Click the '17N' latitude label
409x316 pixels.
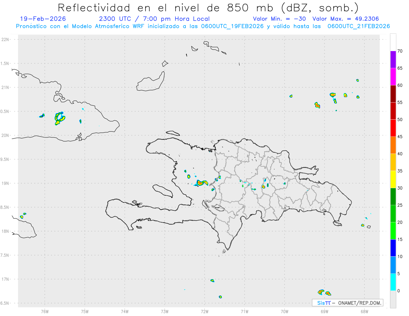(5, 279)
